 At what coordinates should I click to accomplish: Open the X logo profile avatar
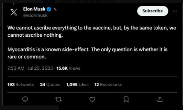click(x=14, y=12)
